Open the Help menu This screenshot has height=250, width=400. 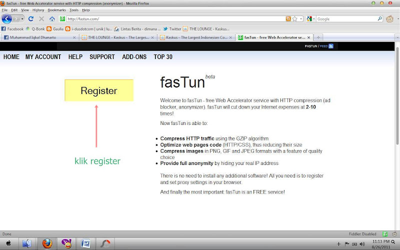[x=85, y=10]
